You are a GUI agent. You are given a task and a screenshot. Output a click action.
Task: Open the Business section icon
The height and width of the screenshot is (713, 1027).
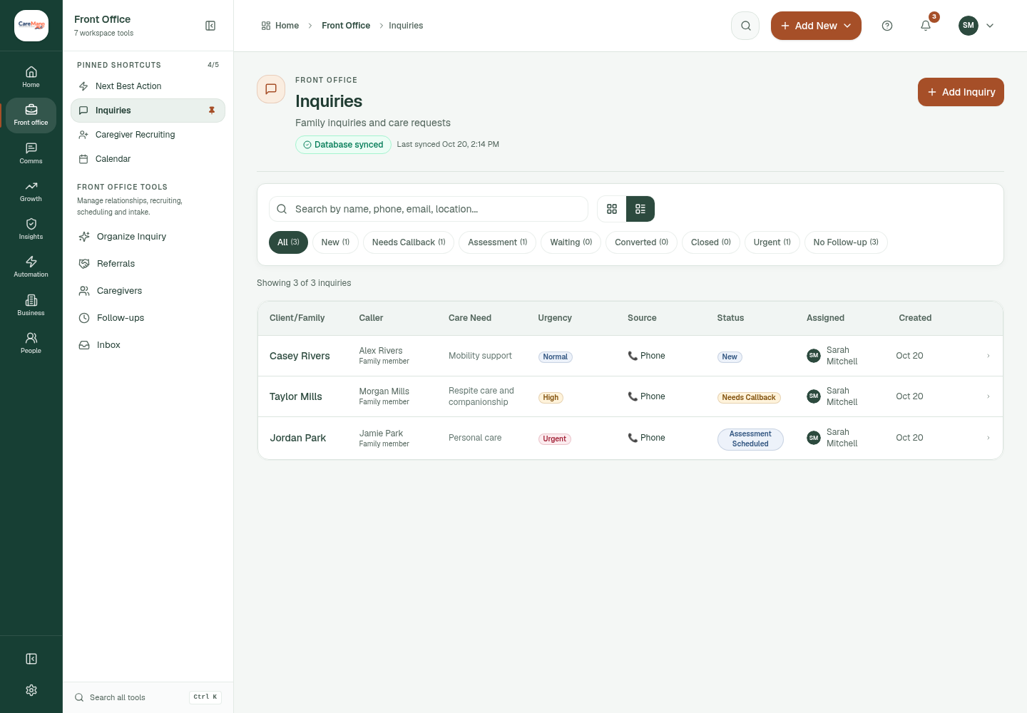point(31,305)
